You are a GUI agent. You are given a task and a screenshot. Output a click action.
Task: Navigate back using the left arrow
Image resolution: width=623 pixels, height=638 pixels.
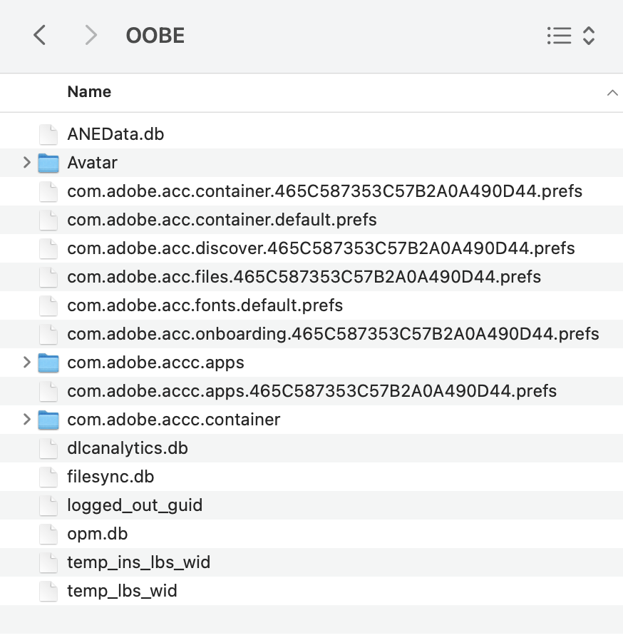pos(39,35)
